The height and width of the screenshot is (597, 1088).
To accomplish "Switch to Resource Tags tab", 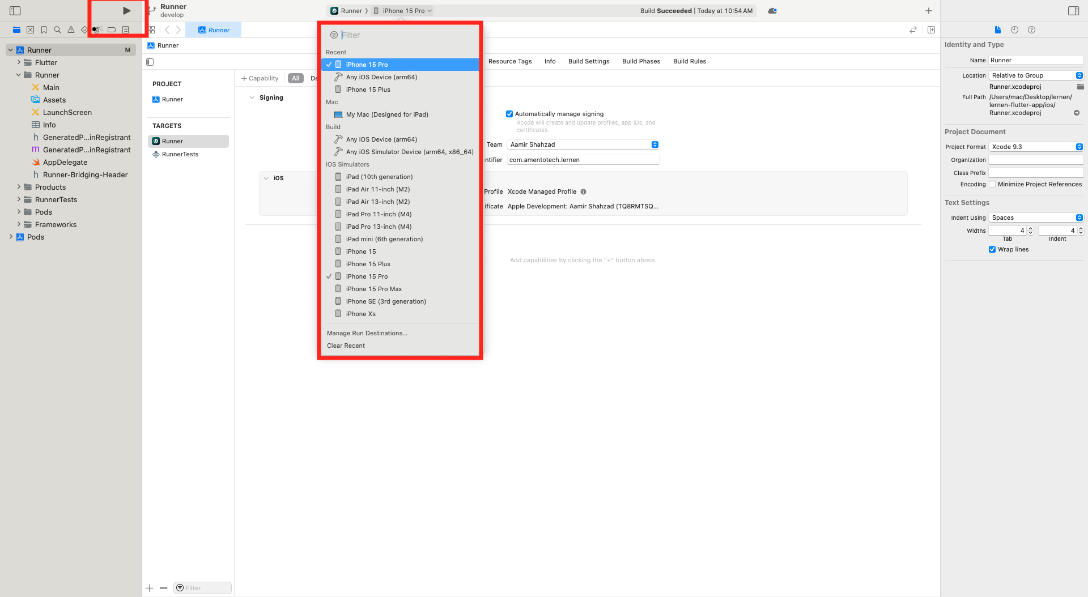I will [510, 61].
